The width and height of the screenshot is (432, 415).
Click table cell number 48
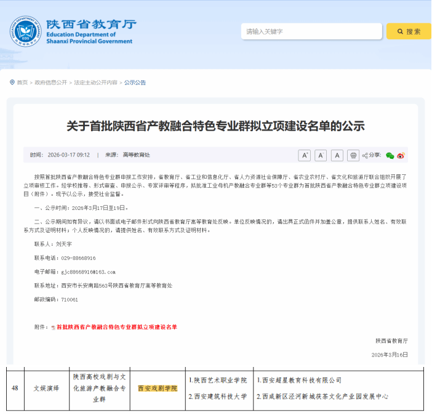[x=15, y=389]
